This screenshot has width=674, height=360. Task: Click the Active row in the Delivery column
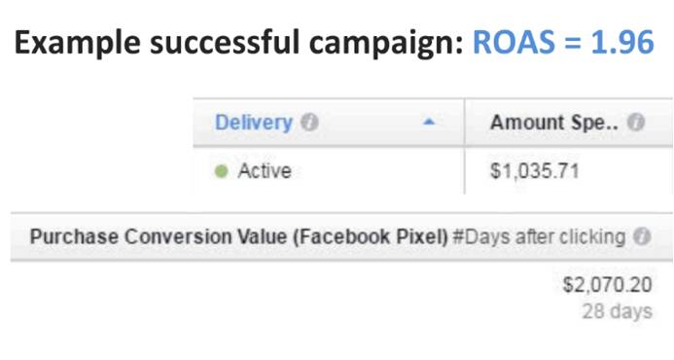(x=329, y=171)
